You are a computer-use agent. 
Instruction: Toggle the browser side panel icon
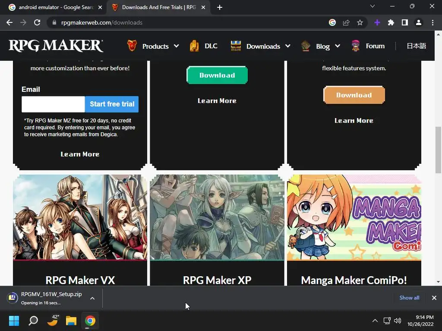coord(405,22)
